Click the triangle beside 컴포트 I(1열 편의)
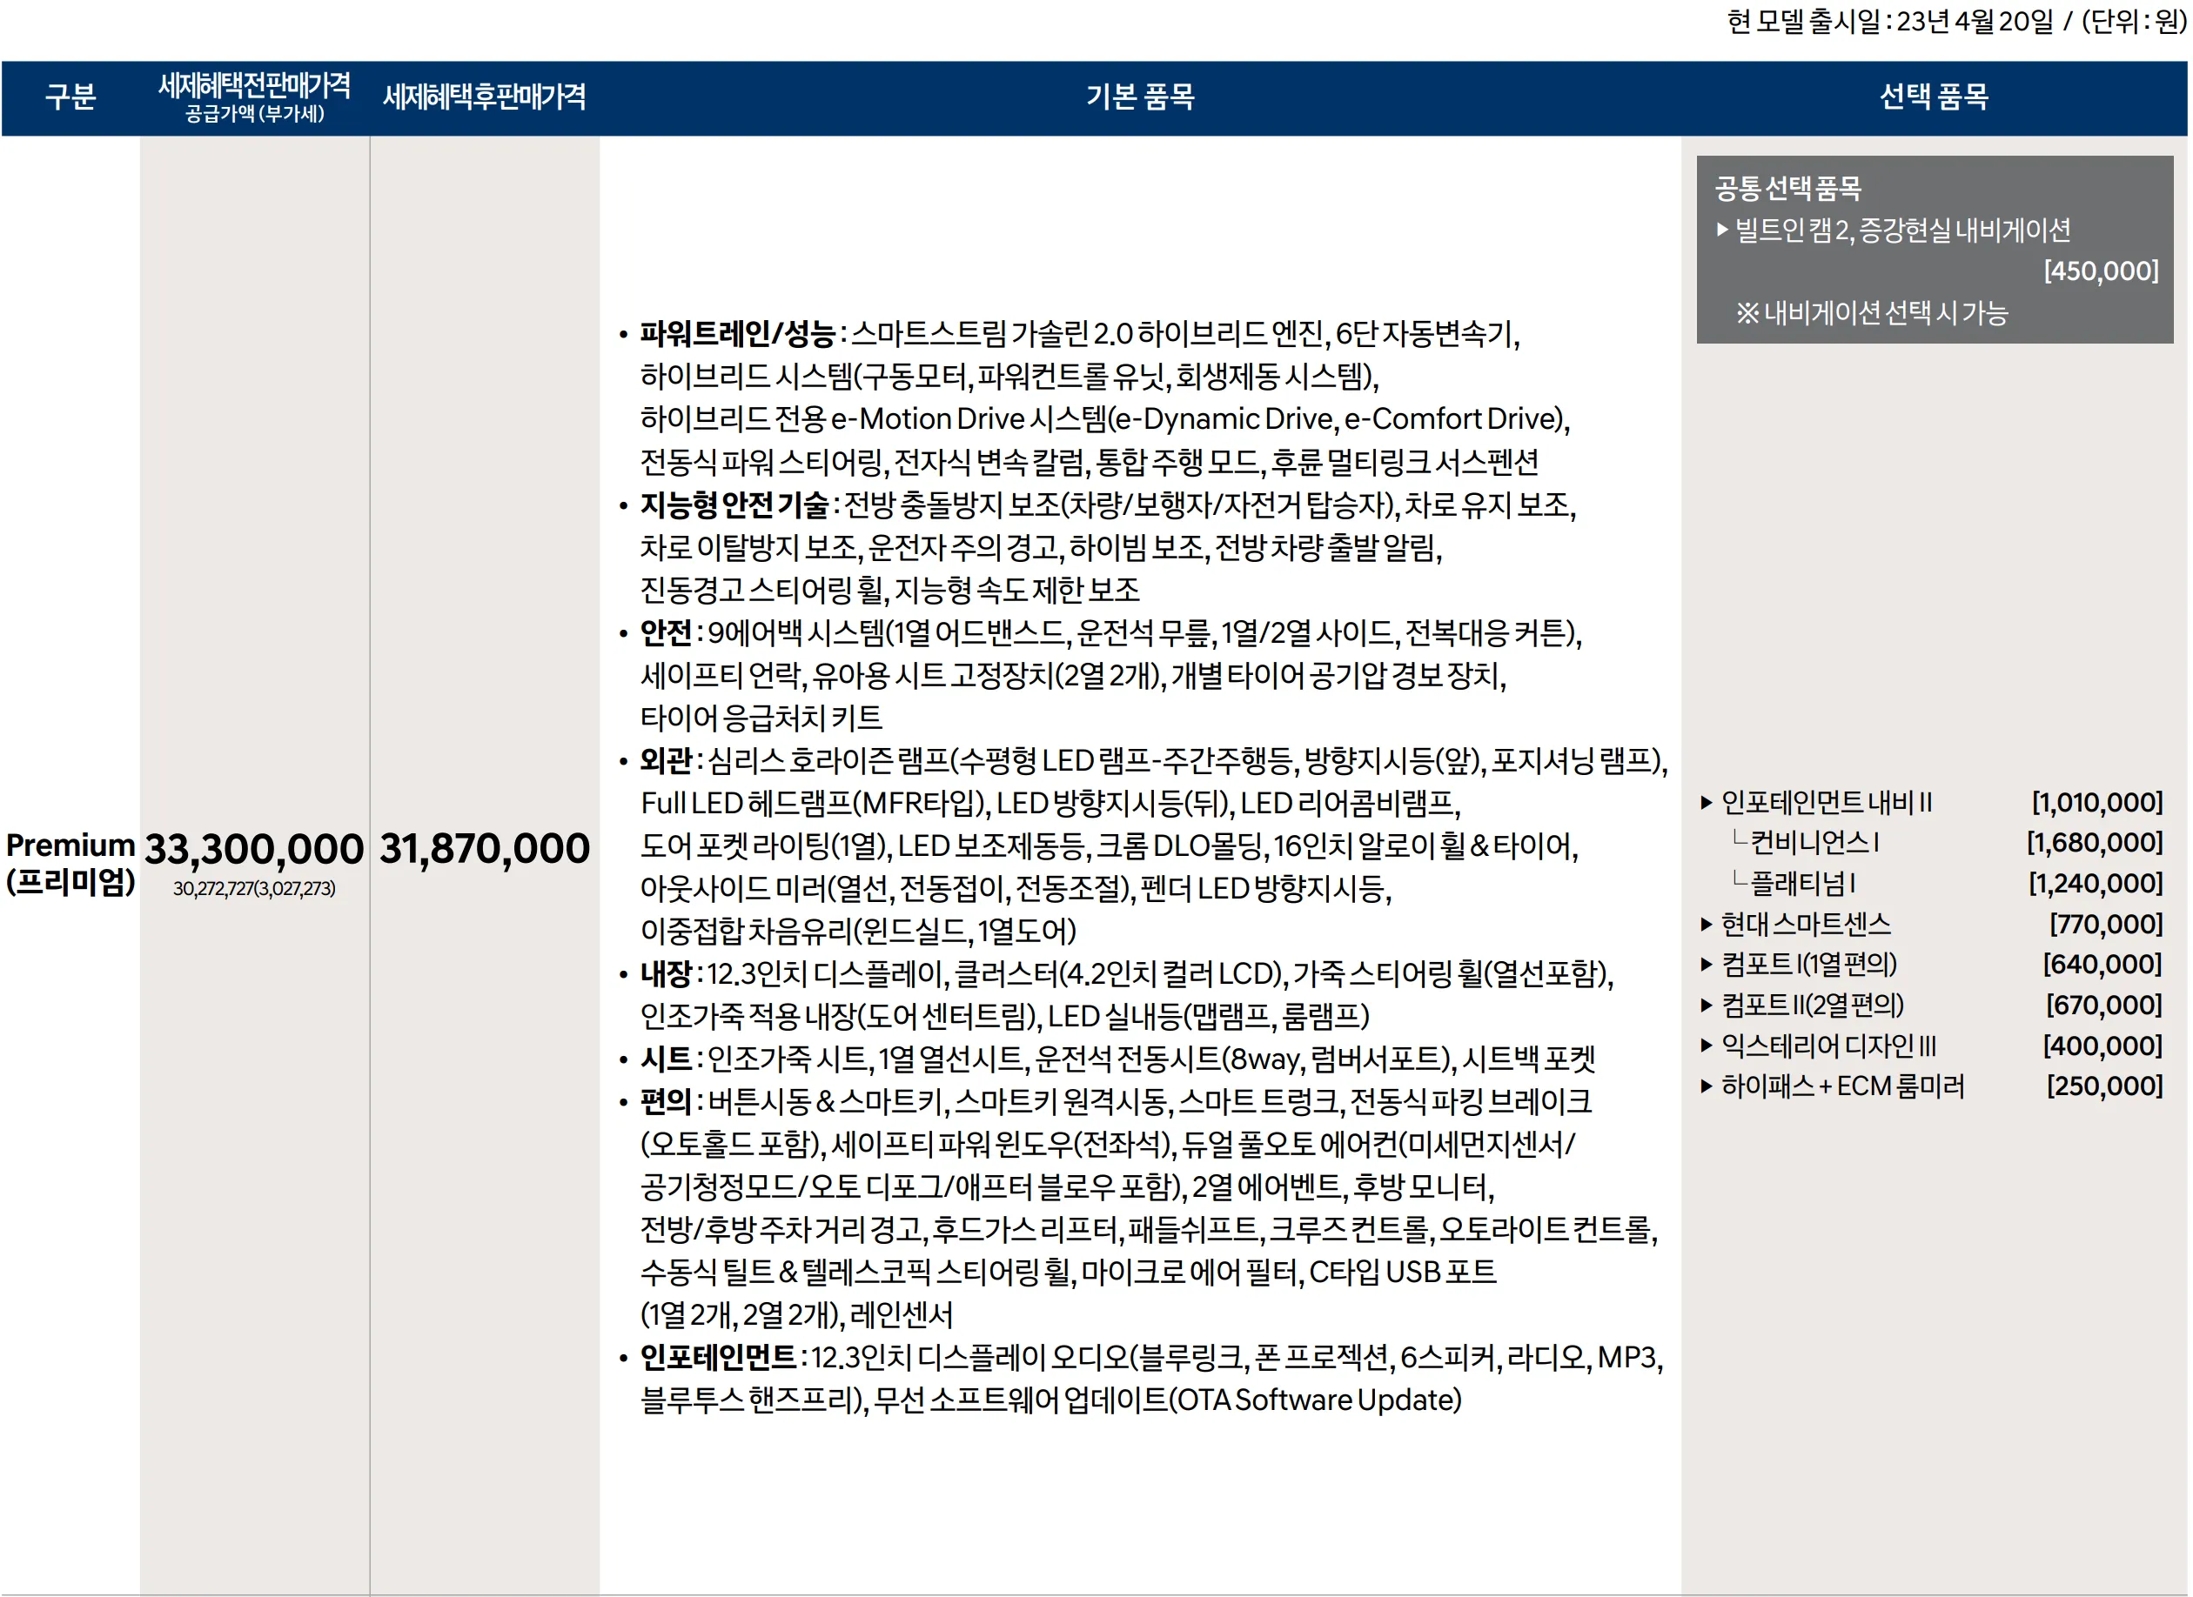This screenshot has height=1597, width=2193. [x=1707, y=965]
